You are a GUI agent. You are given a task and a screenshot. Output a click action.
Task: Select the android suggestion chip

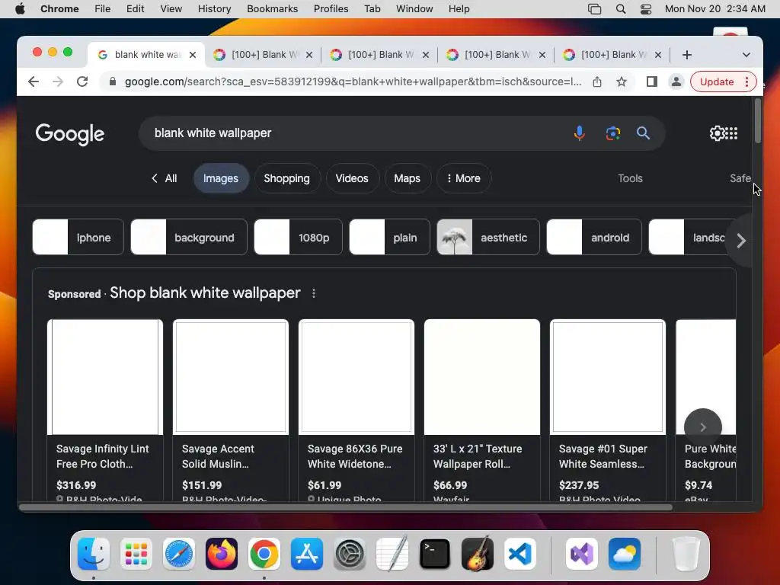pyautogui.click(x=594, y=238)
